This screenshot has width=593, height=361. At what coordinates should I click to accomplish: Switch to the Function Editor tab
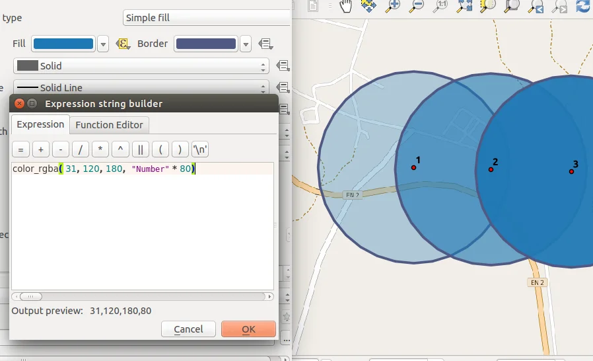(x=109, y=125)
